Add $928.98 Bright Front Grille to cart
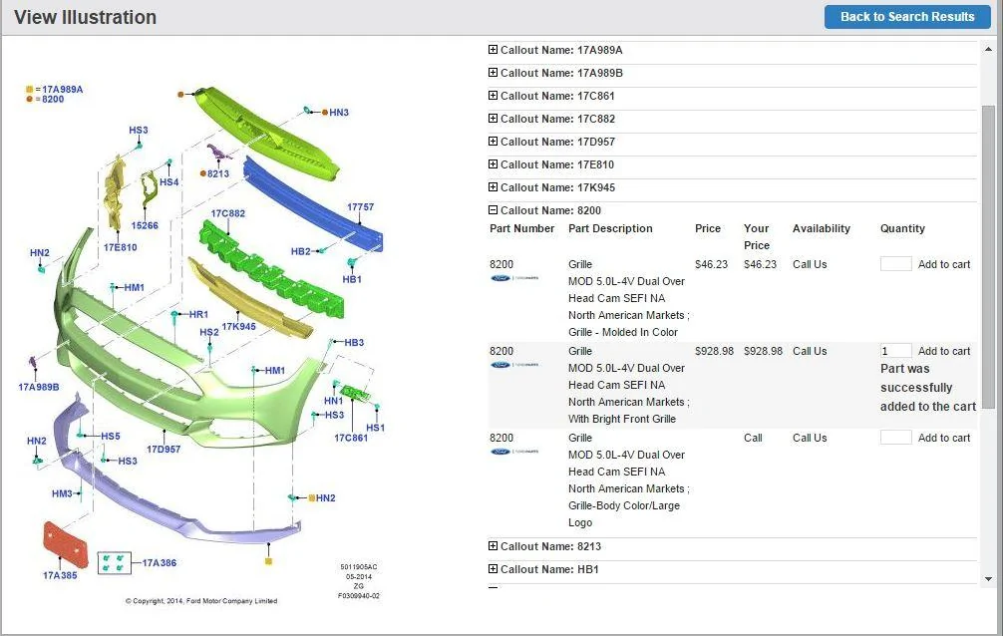The image size is (1003, 636). (x=944, y=351)
